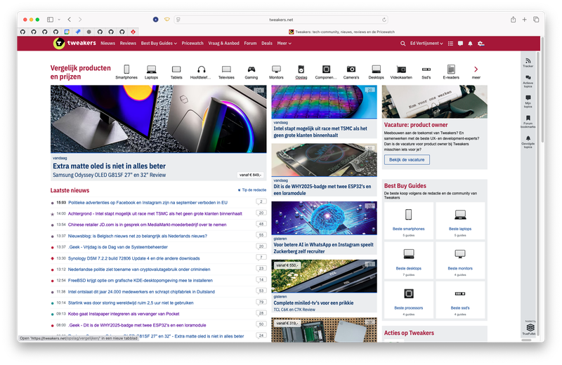Open Forum in the navigation bar
This screenshot has height=365, width=562.
(250, 44)
